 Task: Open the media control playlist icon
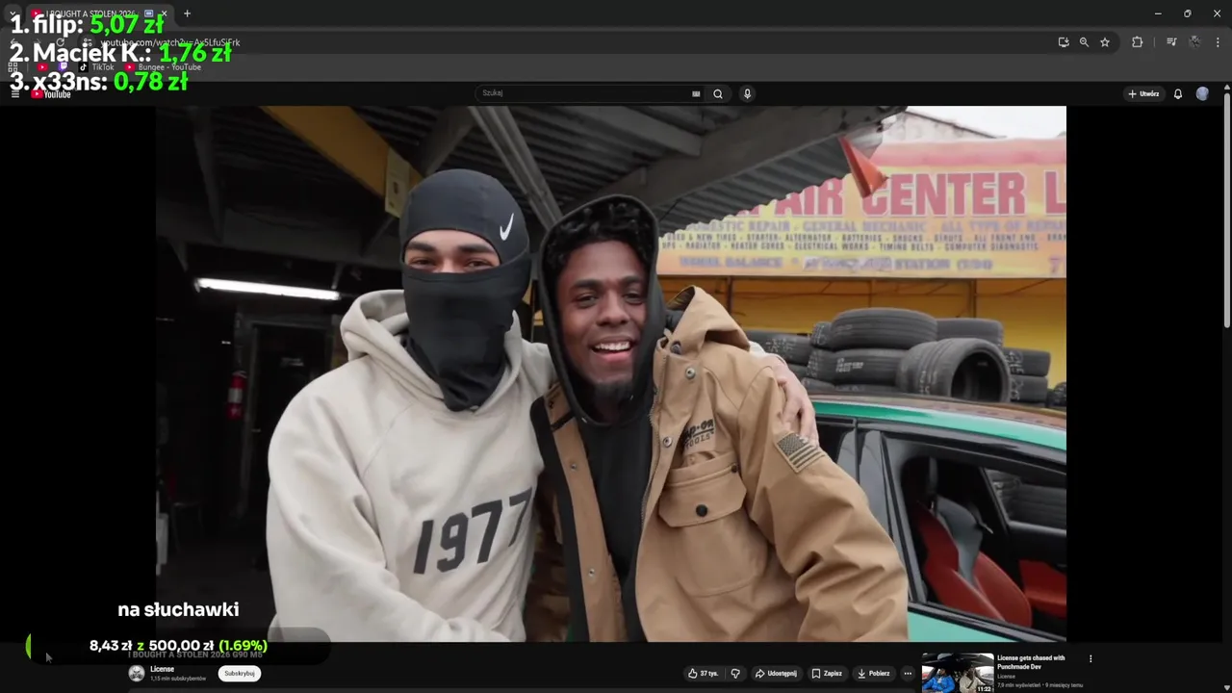click(1171, 42)
